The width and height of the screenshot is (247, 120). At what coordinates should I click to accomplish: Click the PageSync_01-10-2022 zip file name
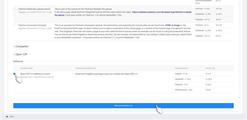click(35, 12)
